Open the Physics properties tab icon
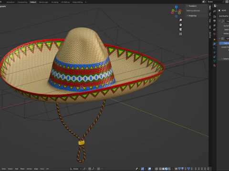Screen dimensions: 229x171 tap(215, 52)
